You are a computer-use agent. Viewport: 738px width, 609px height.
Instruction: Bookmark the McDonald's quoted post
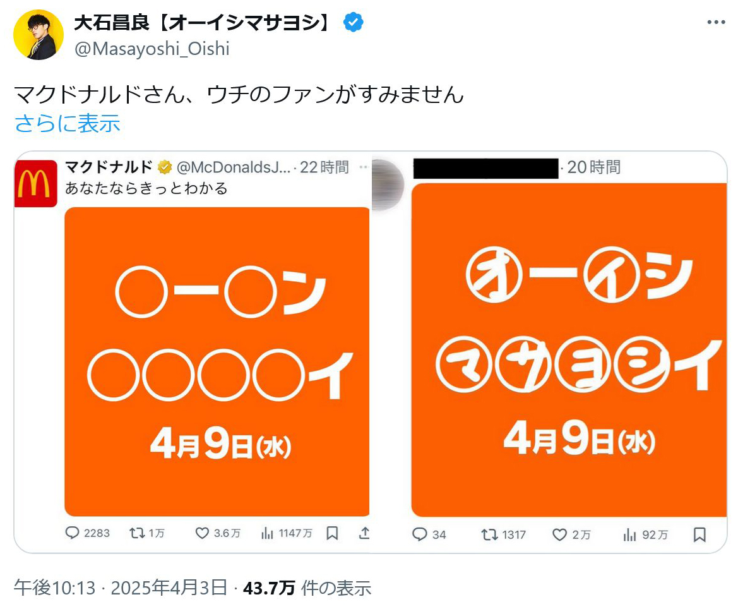pyautogui.click(x=332, y=533)
